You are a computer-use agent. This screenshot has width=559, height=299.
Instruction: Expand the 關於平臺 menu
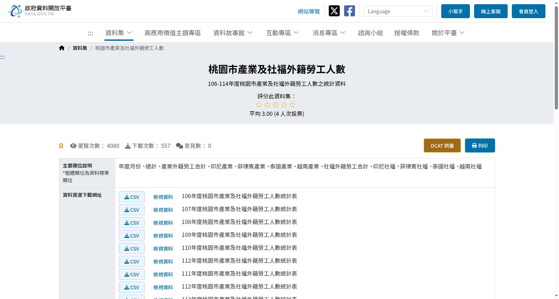pyautogui.click(x=448, y=33)
